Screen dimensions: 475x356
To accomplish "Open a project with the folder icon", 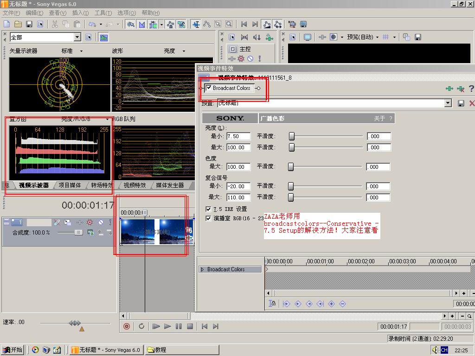I will [18, 24].
